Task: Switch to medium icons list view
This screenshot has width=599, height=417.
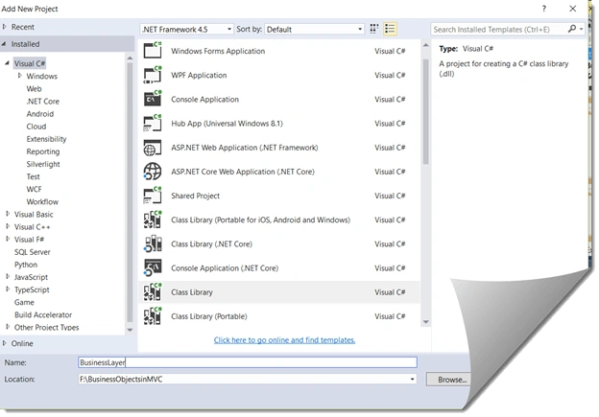Action: [x=390, y=29]
